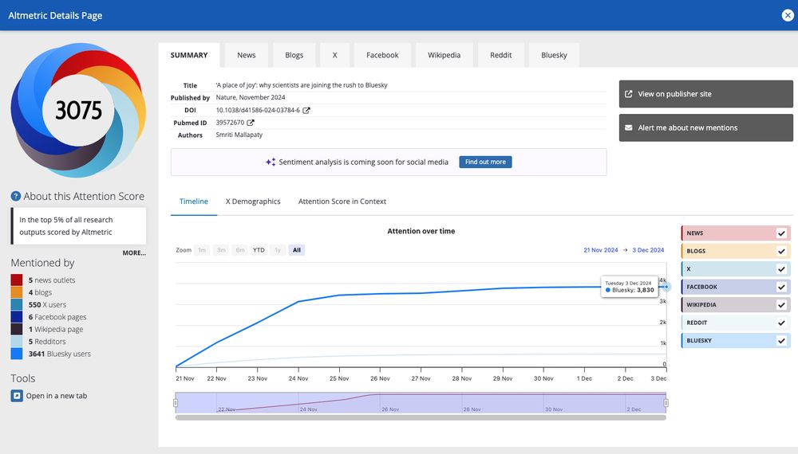
Task: Select the X Demographics sub-tab
Action: tap(253, 202)
